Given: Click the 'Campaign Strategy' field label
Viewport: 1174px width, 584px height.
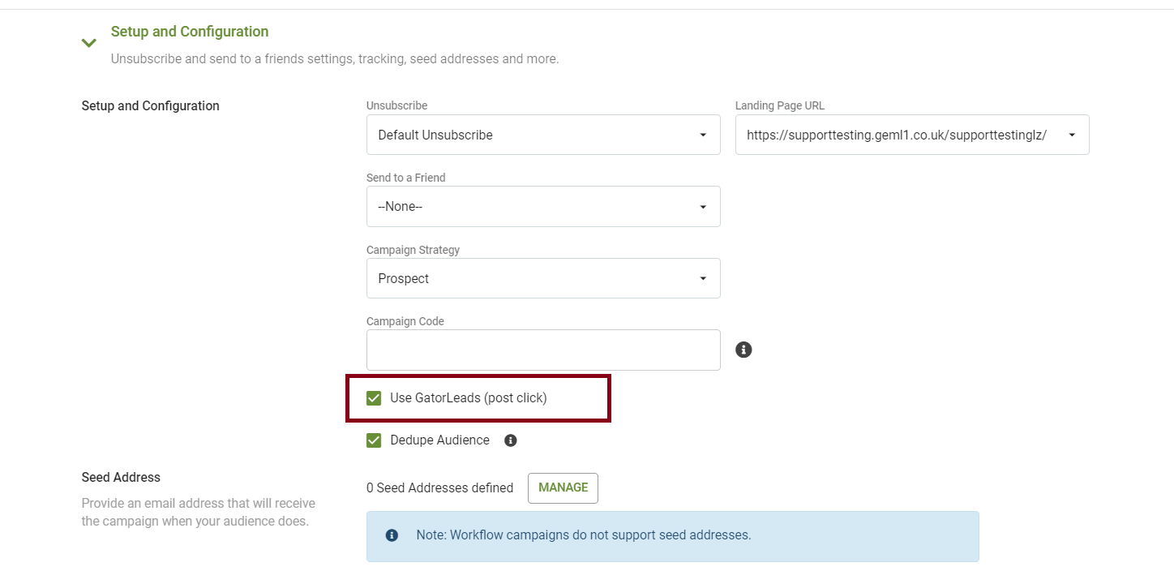Looking at the screenshot, I should pyautogui.click(x=413, y=250).
